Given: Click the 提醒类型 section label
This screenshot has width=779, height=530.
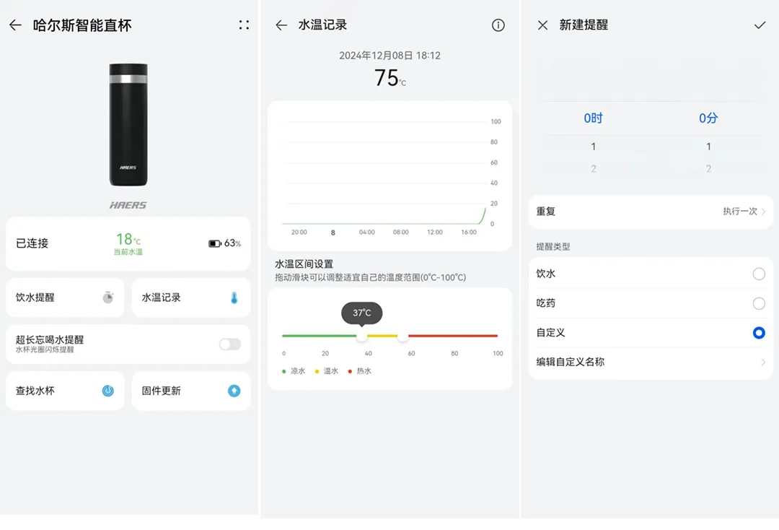Looking at the screenshot, I should click(x=553, y=247).
